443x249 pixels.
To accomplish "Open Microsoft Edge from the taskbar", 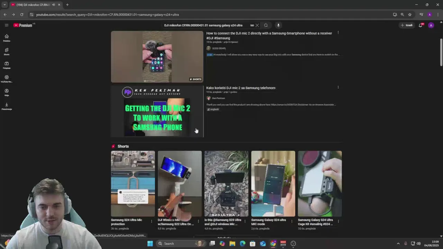I will pyautogui.click(x=242, y=243).
